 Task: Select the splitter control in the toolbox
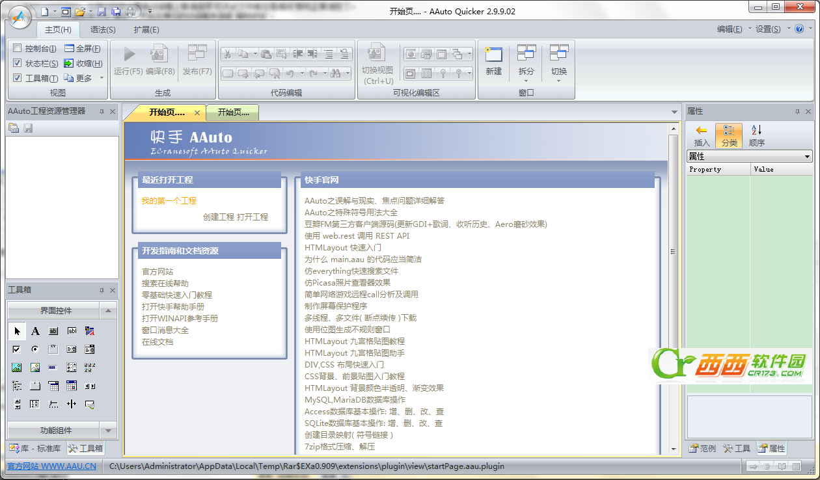[x=72, y=404]
